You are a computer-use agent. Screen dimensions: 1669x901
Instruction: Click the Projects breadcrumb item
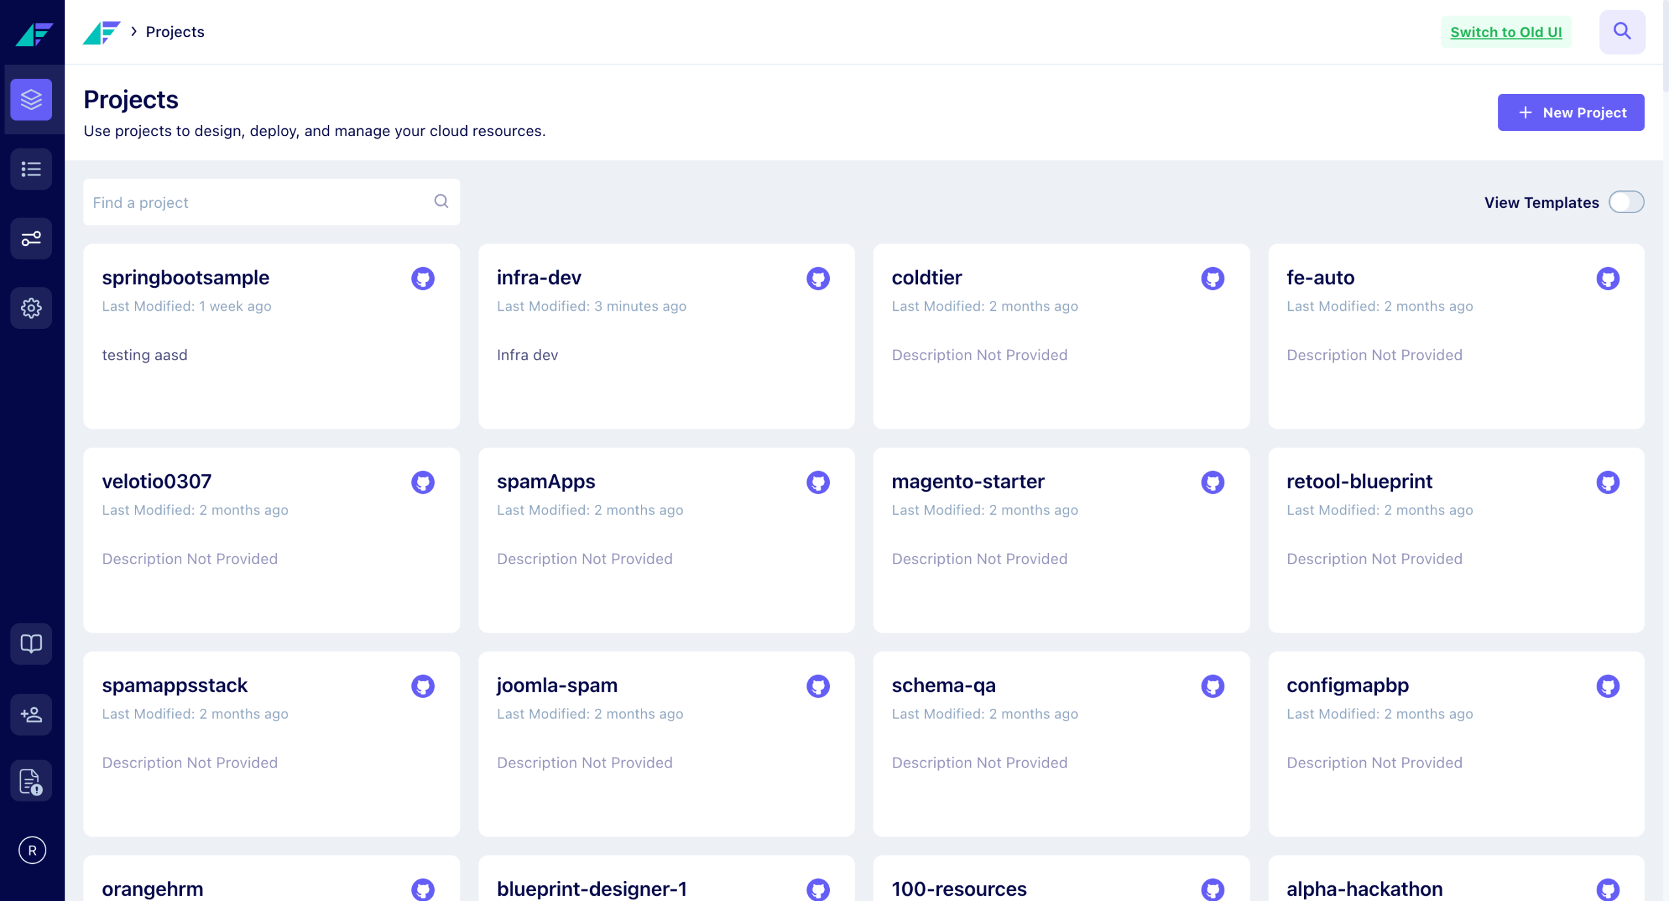pos(175,32)
